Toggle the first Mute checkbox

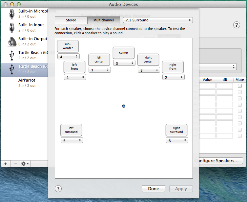240,86
